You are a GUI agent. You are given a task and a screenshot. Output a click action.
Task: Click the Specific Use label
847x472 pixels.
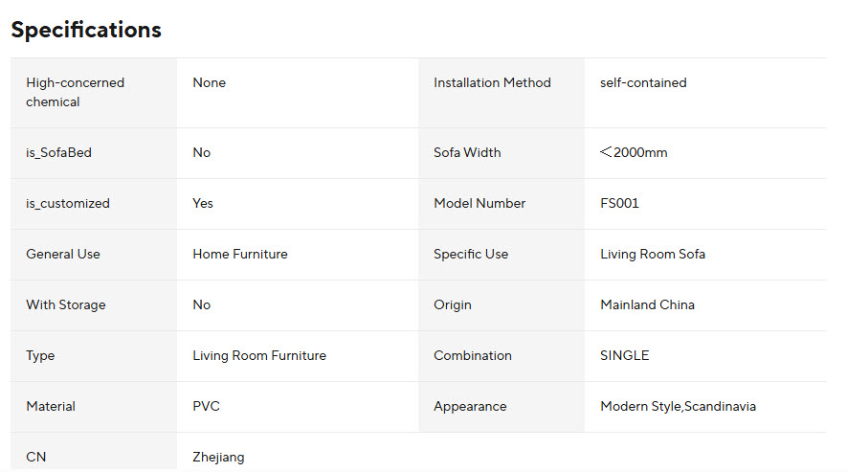471,255
